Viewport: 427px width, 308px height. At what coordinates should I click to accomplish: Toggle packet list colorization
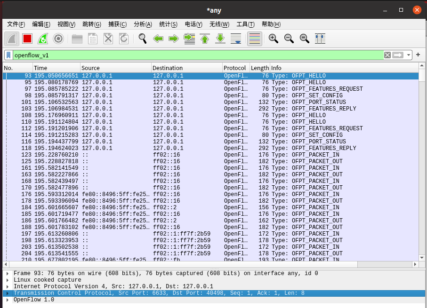pyautogui.click(x=254, y=39)
